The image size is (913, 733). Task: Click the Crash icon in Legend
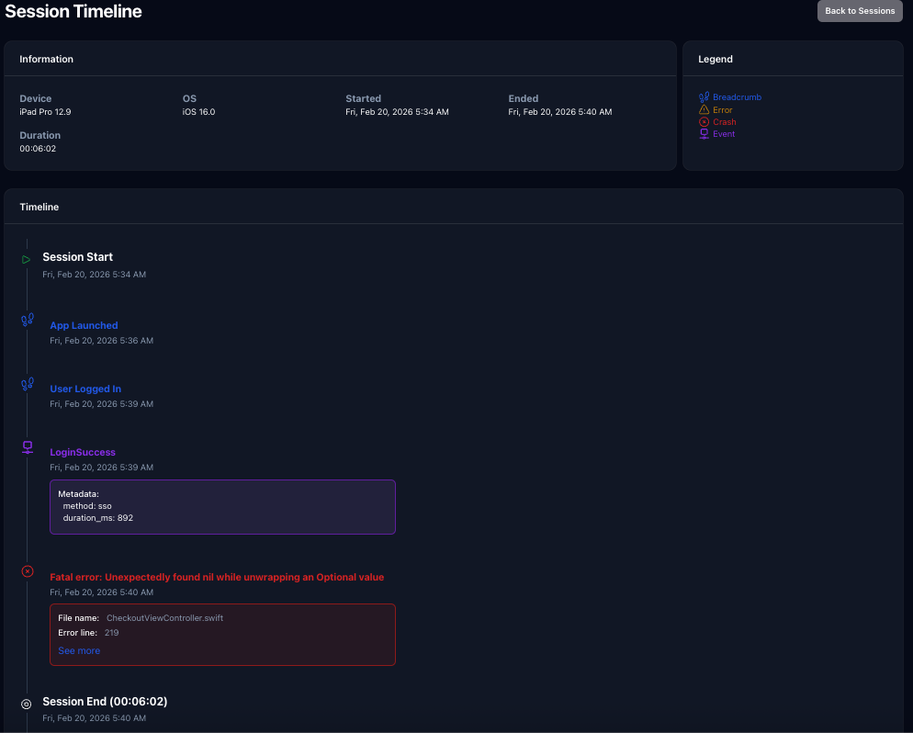click(x=704, y=122)
